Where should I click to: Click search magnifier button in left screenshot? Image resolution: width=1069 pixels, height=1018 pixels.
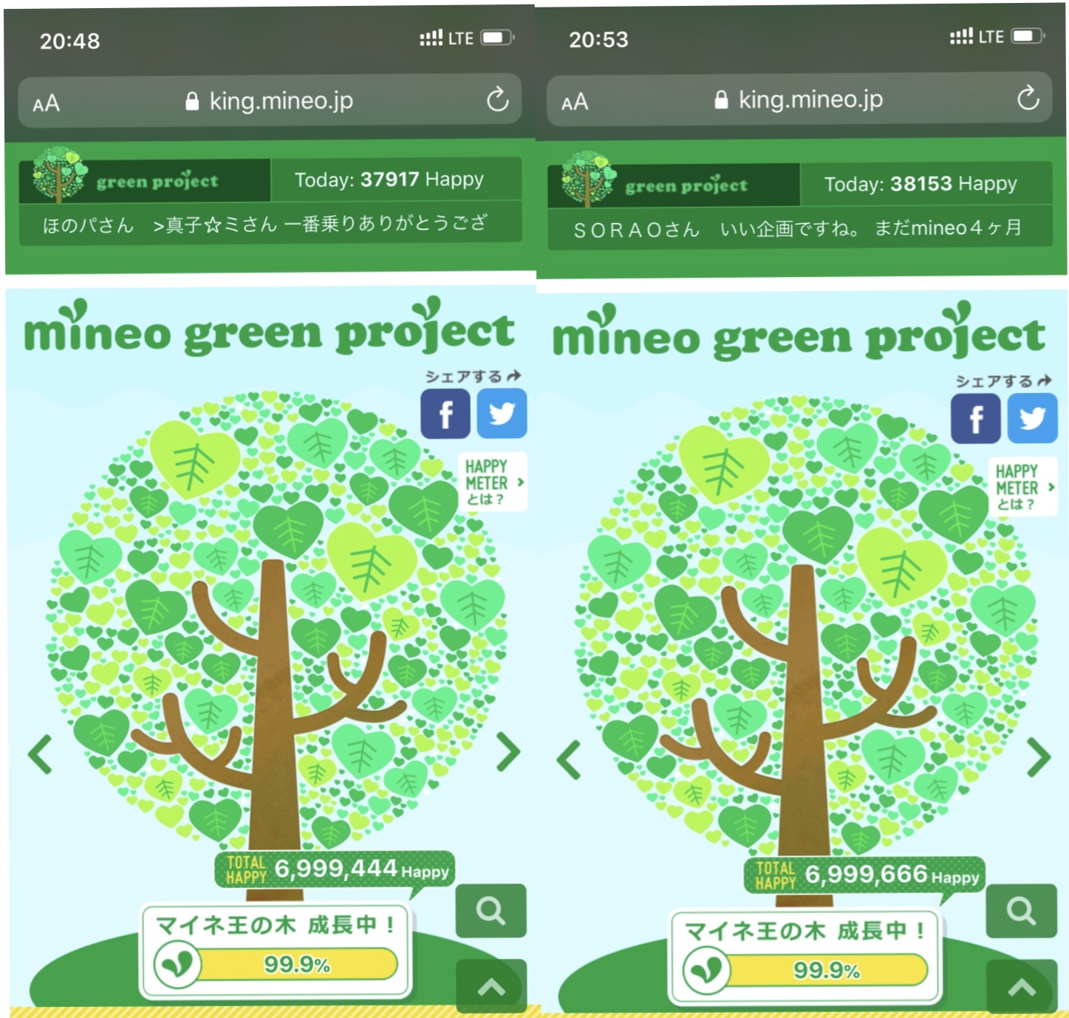(491, 911)
